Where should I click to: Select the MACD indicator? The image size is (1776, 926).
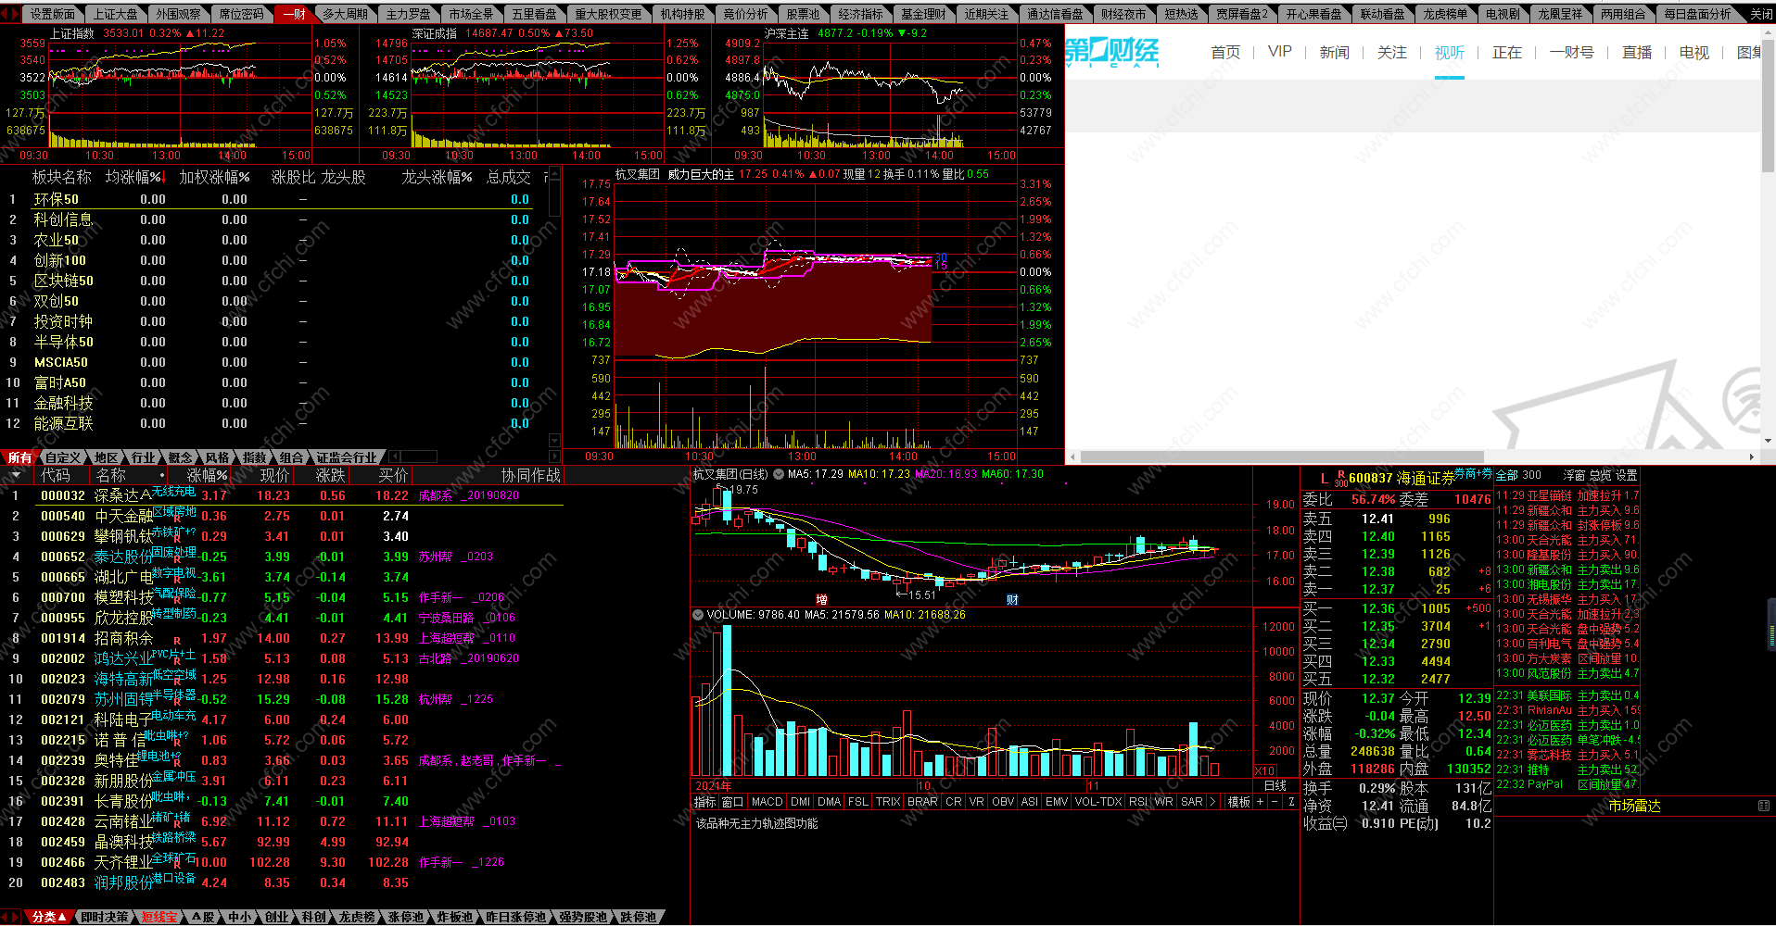tap(767, 802)
